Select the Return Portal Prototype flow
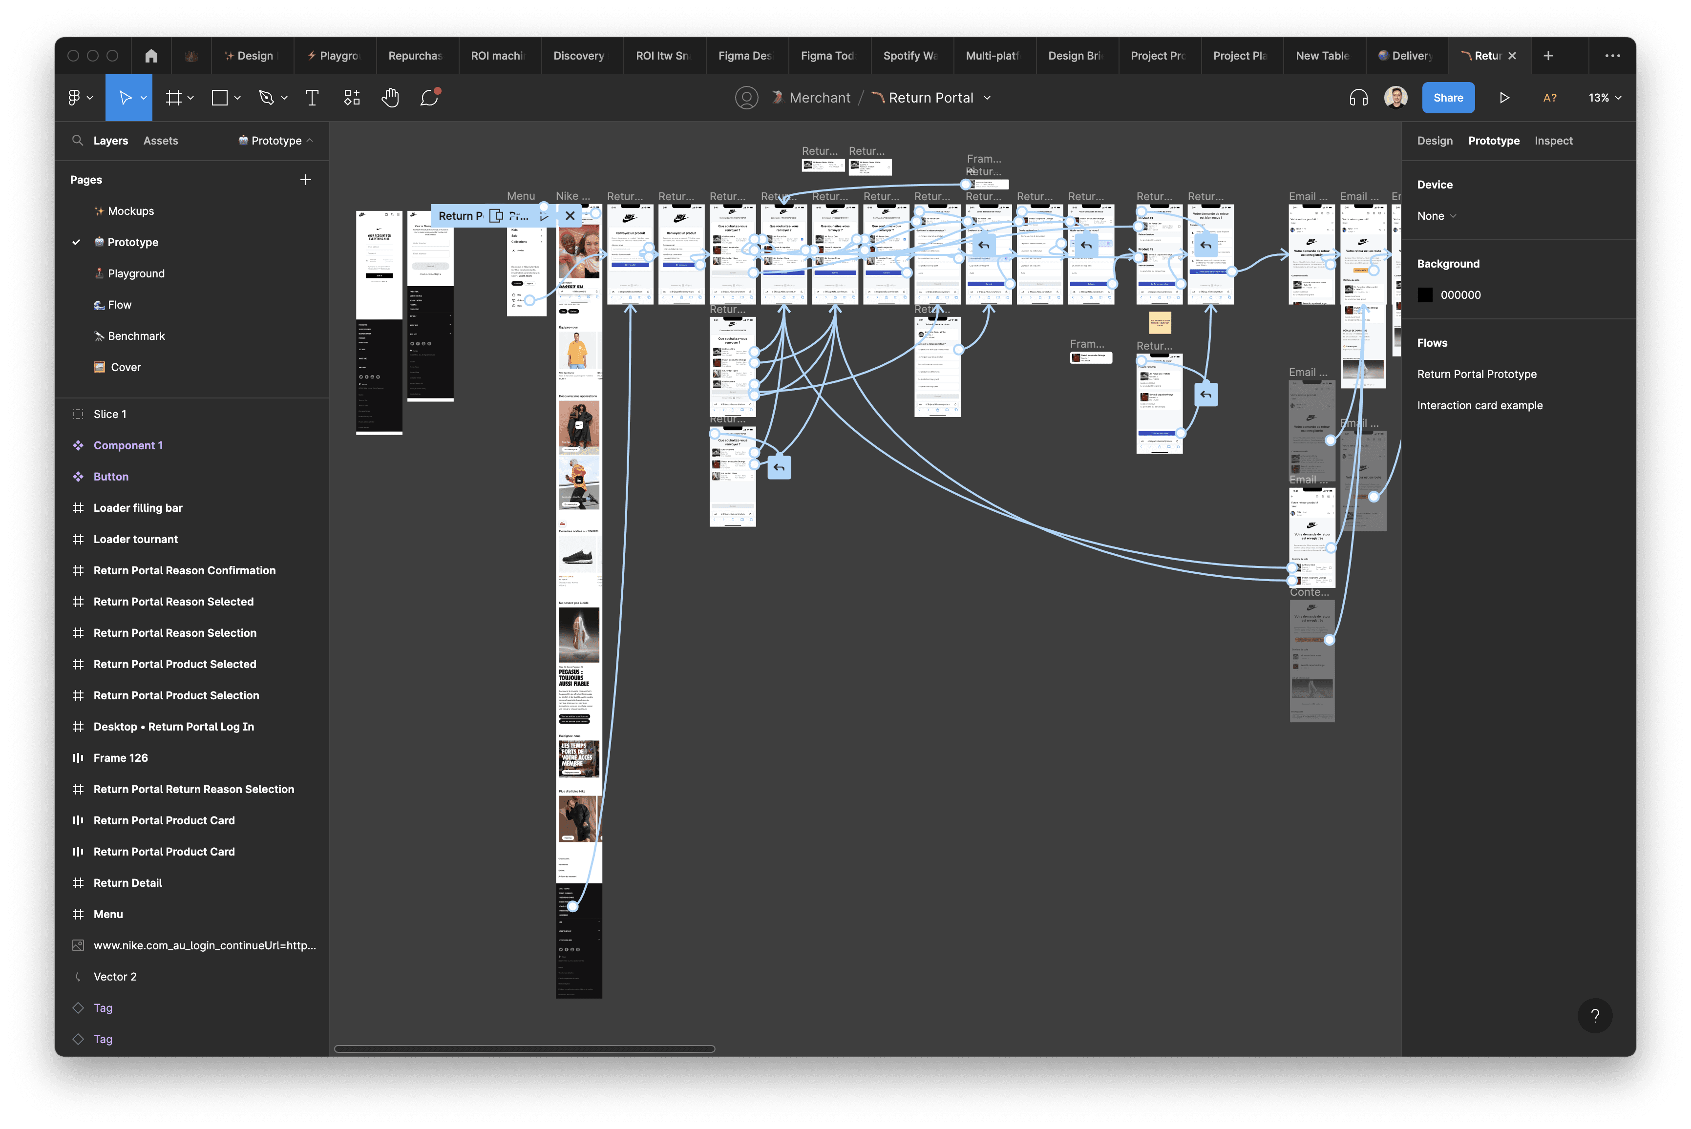Viewport: 1691px width, 1129px height. [x=1477, y=375]
